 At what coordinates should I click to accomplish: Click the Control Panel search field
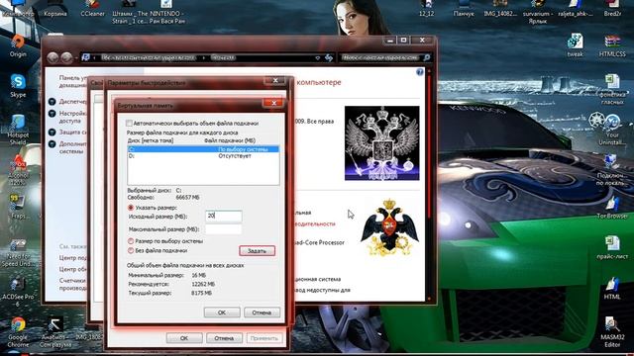pos(380,57)
